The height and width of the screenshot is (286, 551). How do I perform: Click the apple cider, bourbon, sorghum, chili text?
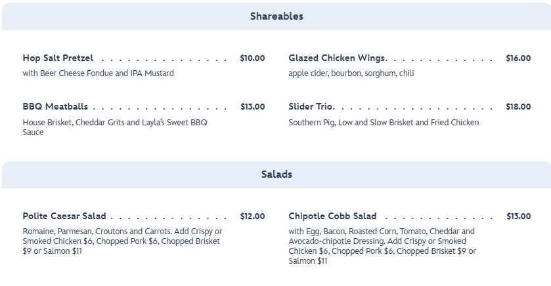click(x=351, y=73)
